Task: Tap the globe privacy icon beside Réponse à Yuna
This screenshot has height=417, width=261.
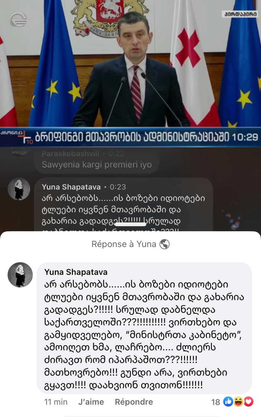Action: pyautogui.click(x=164, y=244)
